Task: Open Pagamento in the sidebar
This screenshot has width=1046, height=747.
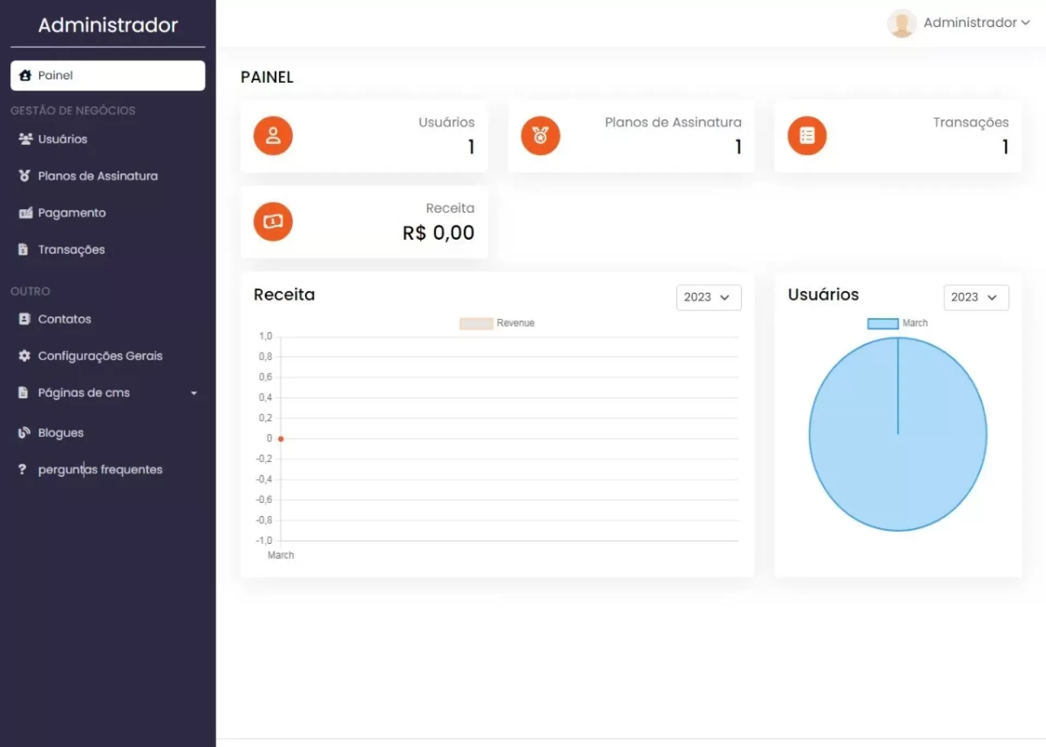Action: coord(71,213)
